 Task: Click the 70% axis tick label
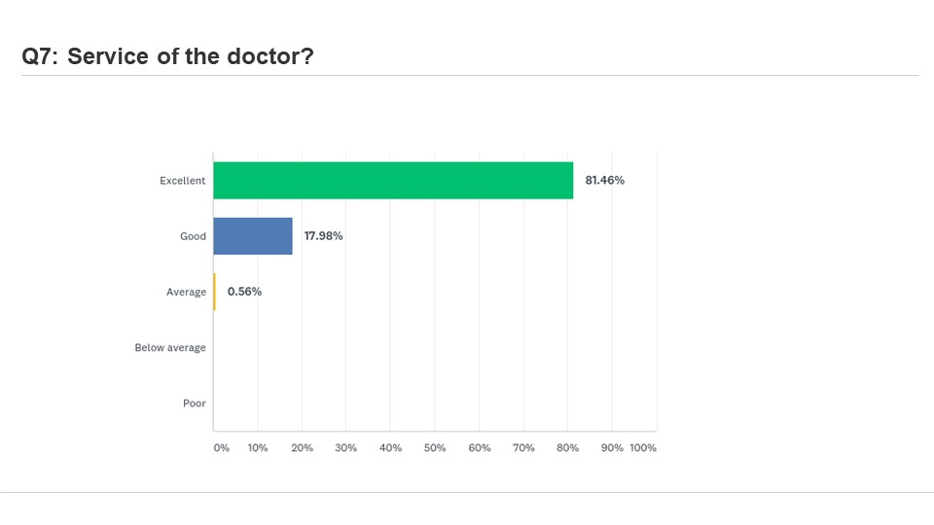(x=523, y=447)
